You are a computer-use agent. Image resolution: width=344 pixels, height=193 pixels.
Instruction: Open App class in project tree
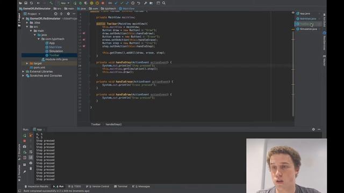coord(50,43)
